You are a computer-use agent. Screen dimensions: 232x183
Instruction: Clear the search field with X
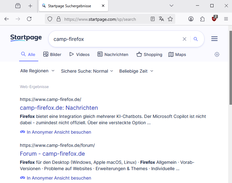pos(184,39)
